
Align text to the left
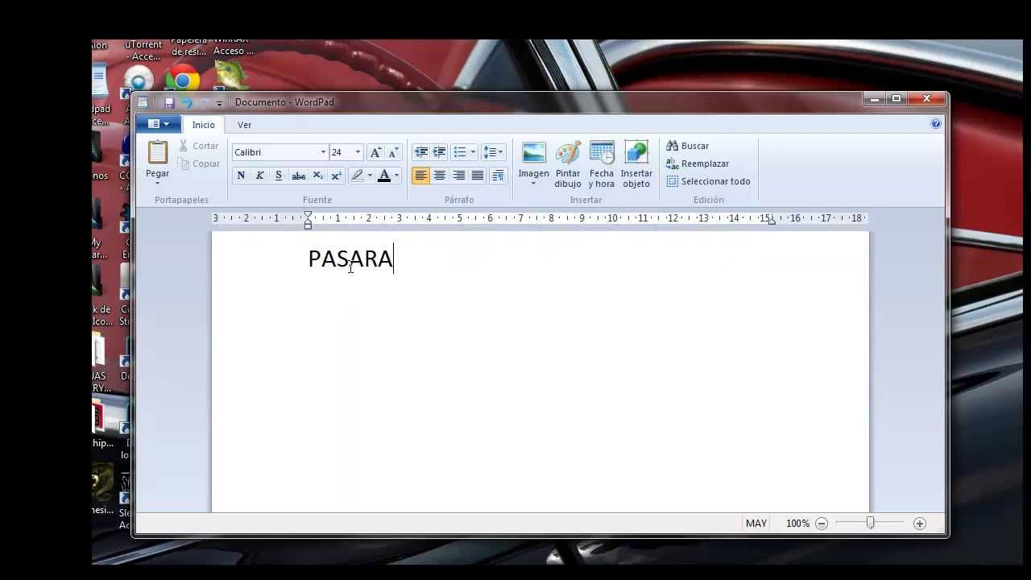tap(420, 176)
